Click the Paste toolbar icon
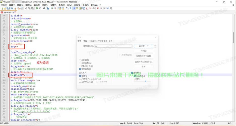The height and width of the screenshot is (126, 236). pyautogui.click(x=32, y=8)
